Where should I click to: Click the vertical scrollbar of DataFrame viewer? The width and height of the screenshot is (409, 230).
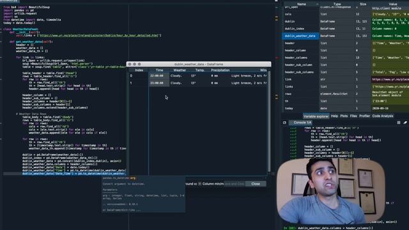pyautogui.click(x=269, y=121)
